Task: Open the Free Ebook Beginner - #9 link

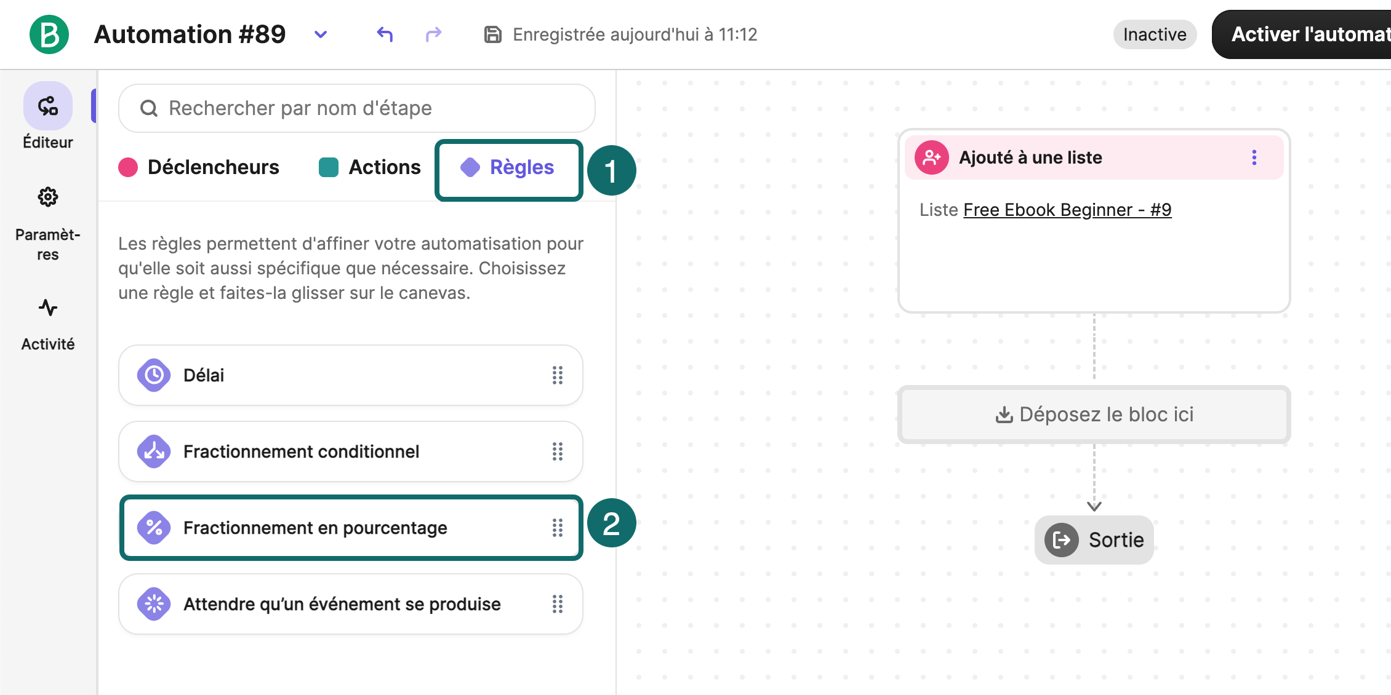Action: [x=1067, y=210]
